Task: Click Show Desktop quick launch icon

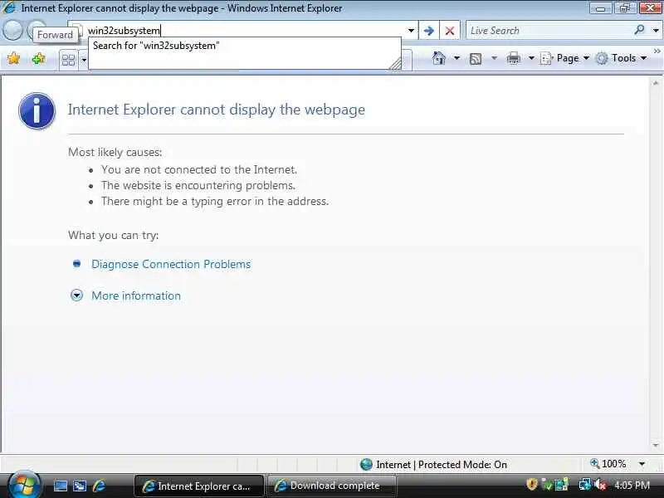Action: [60, 486]
